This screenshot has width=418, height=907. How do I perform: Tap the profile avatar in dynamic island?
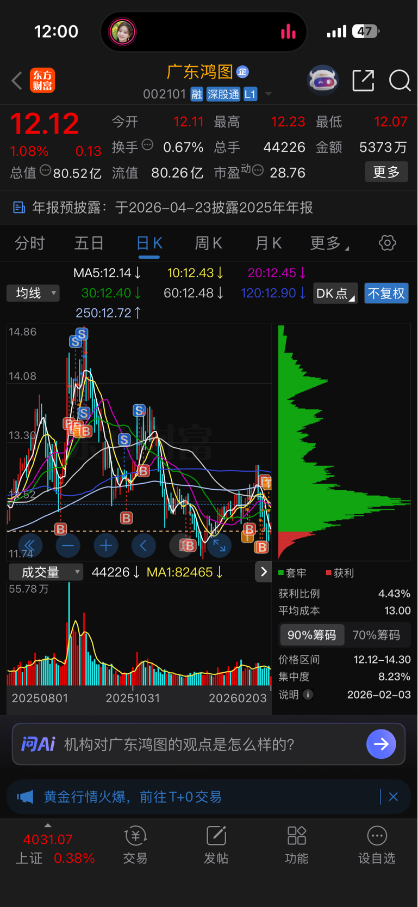tap(122, 32)
